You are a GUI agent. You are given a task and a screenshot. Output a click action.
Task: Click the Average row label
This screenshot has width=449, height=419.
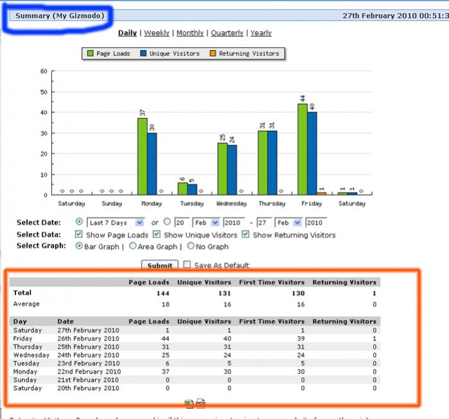point(26,304)
